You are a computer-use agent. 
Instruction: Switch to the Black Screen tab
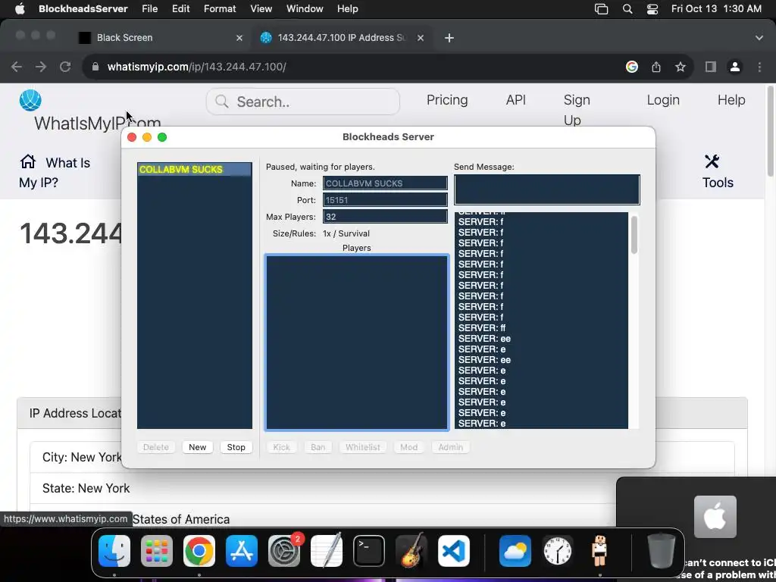161,38
